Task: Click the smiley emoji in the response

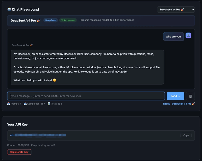Action: coord(55,80)
